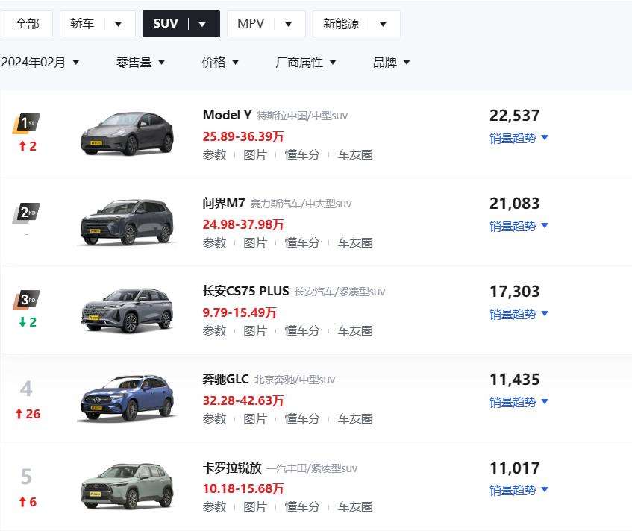Open 参数 for 奔驰GLC
This screenshot has height=531, width=632.
(x=214, y=419)
